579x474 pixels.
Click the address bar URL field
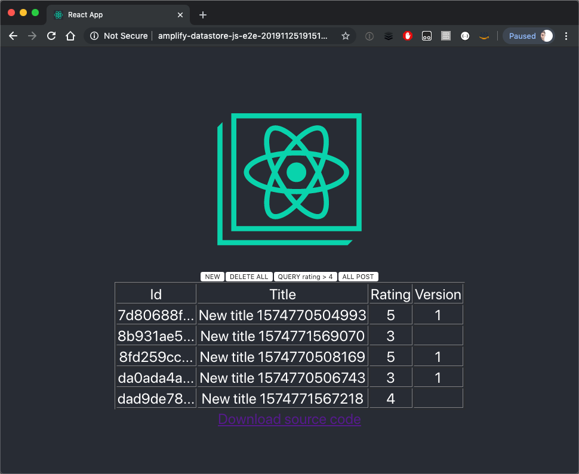tap(242, 36)
